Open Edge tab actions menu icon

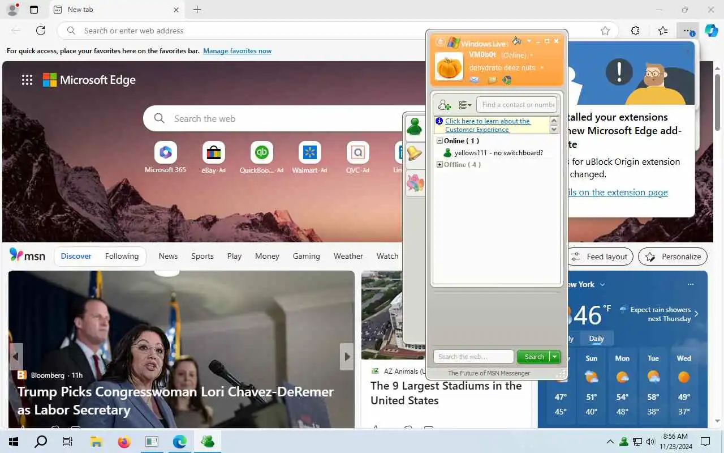click(x=34, y=10)
